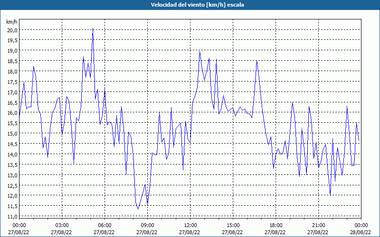
Task: Click the 19 km/h peak after 12:00
Action: (199, 52)
